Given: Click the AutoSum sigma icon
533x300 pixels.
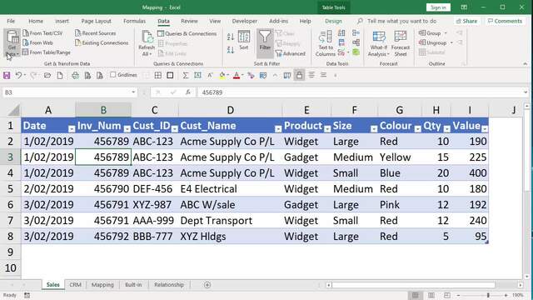Looking at the screenshot, I should pos(185,76).
